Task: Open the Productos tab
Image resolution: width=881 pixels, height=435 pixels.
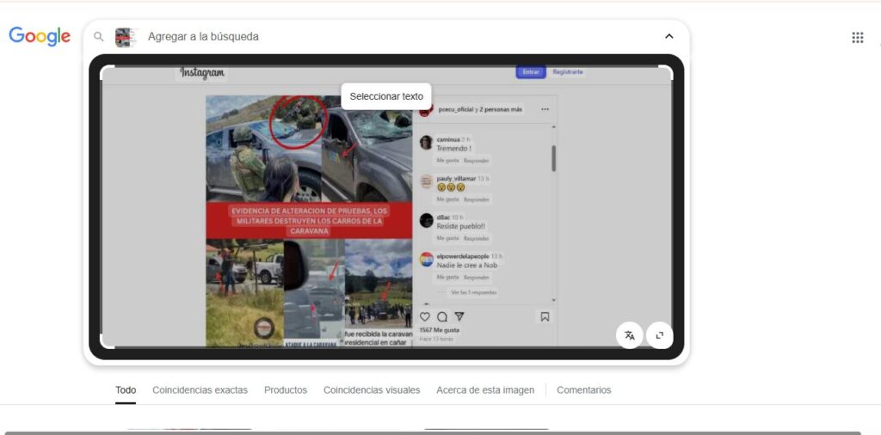Action: click(x=286, y=390)
